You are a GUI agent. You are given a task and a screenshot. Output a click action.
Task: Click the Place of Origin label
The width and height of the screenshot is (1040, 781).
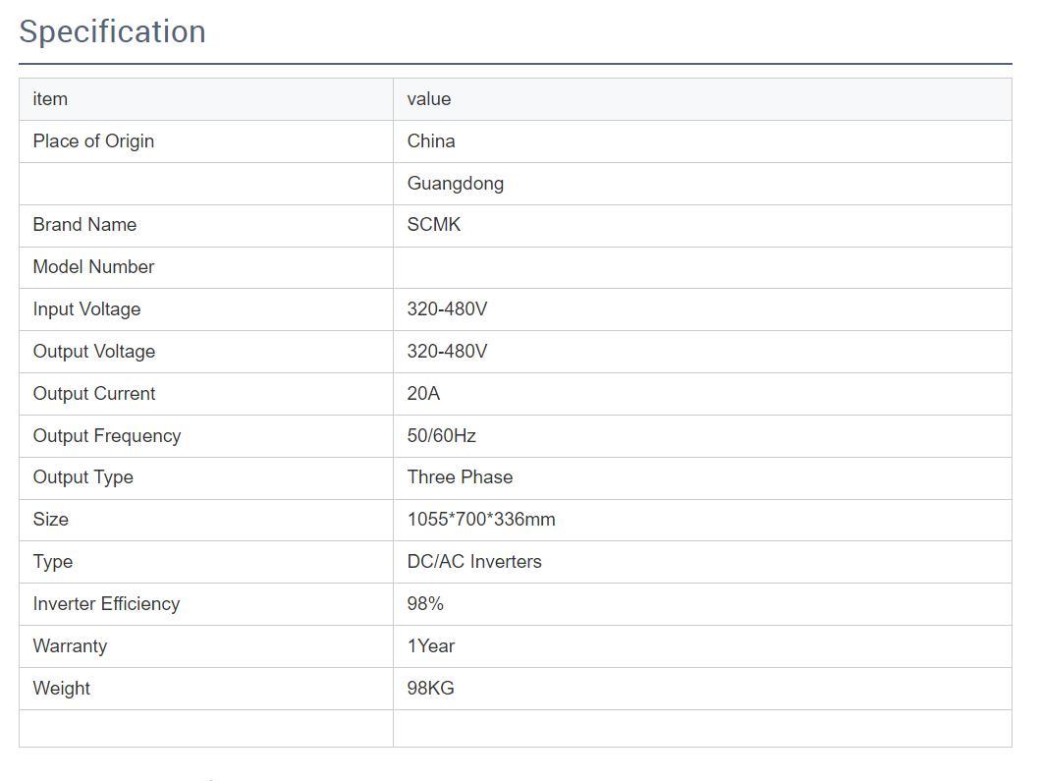click(x=93, y=141)
